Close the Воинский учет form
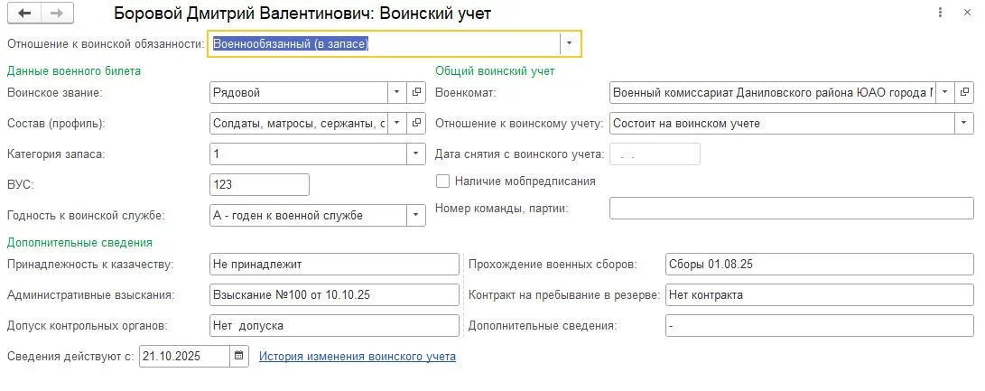The height and width of the screenshot is (391, 985). pyautogui.click(x=968, y=12)
